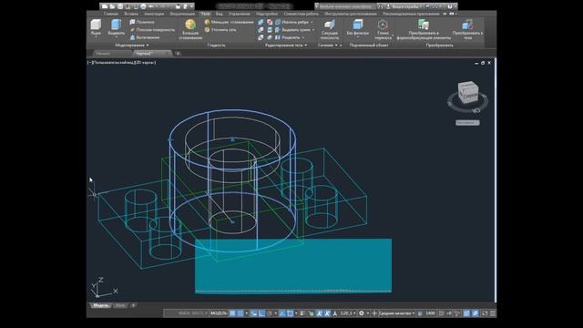Click Smooth Less (Меньшее сглаживание) icon

pos(208,22)
